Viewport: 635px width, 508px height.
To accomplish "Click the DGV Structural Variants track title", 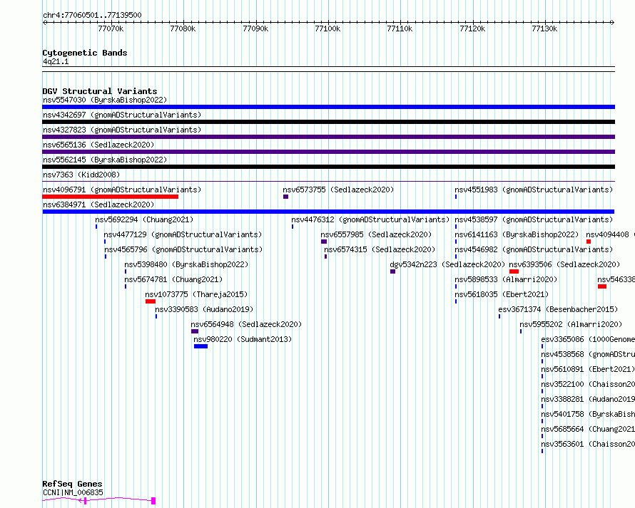I will (100, 91).
